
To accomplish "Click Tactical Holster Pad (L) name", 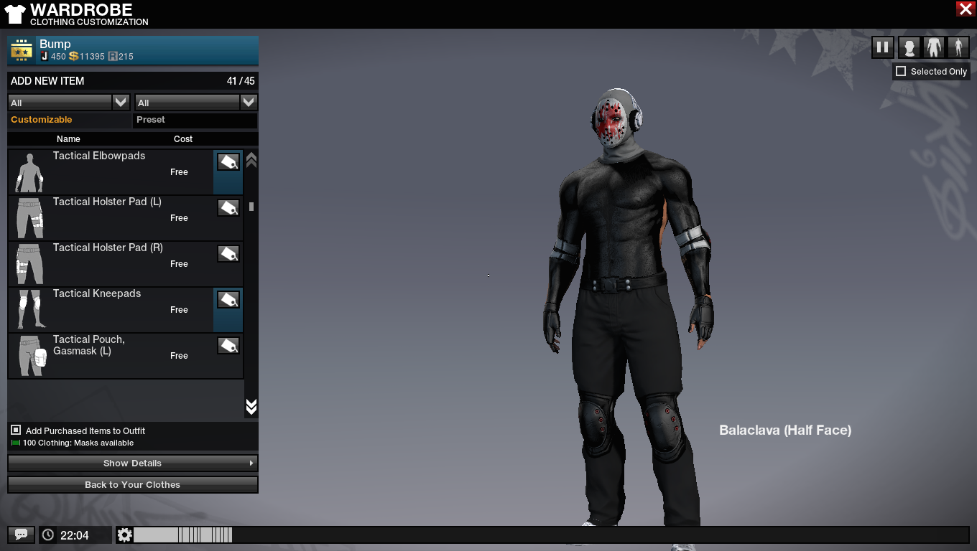I will [107, 202].
